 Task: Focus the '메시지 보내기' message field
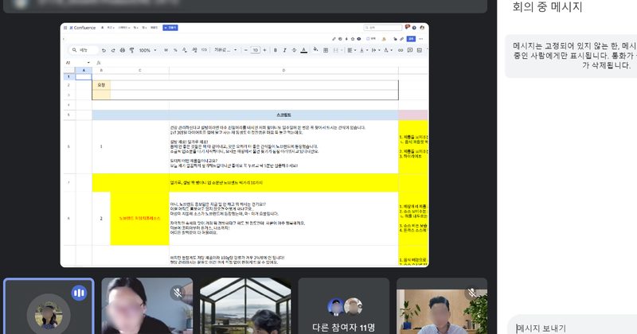coord(573,328)
